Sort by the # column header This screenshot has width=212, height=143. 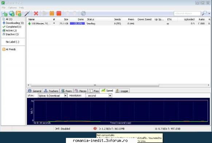[54, 19]
